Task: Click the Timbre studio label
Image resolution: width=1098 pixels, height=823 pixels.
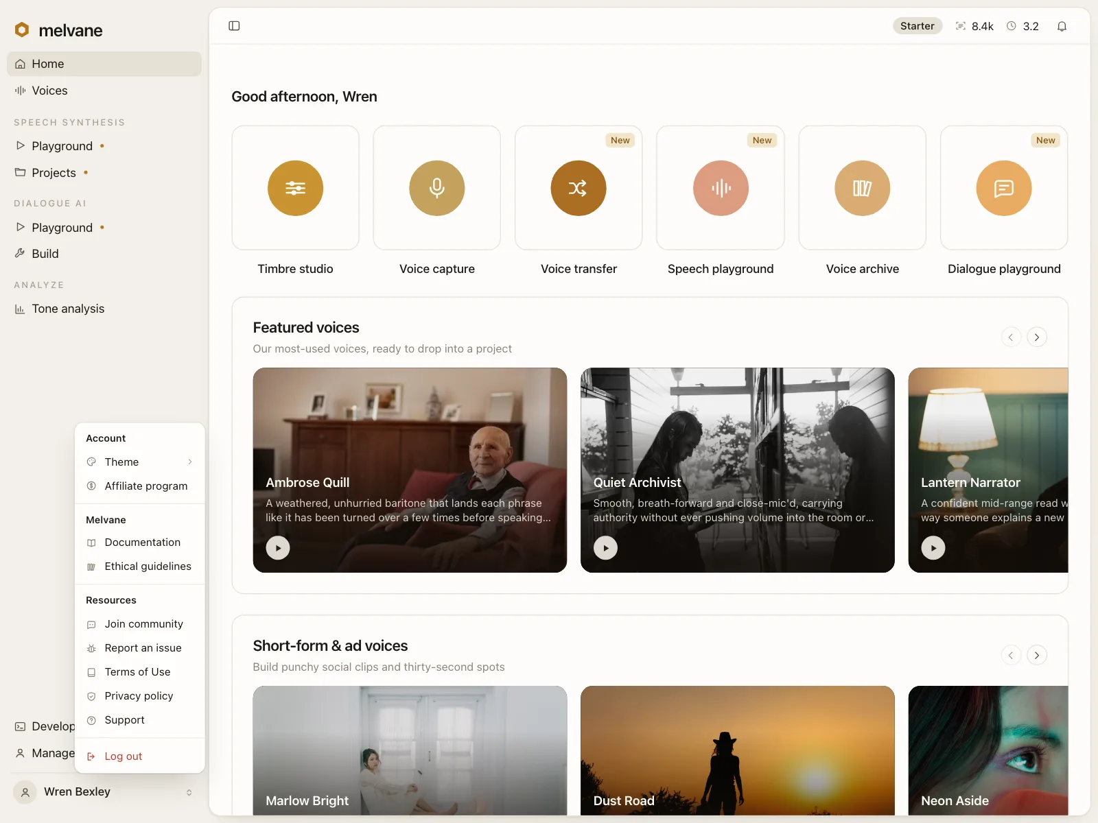Action: point(295,269)
